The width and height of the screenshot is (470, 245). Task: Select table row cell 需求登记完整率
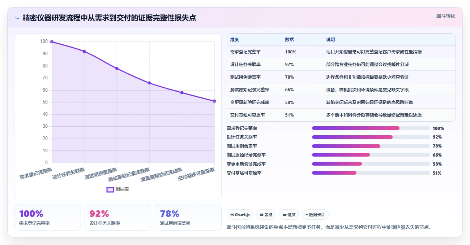(245, 52)
